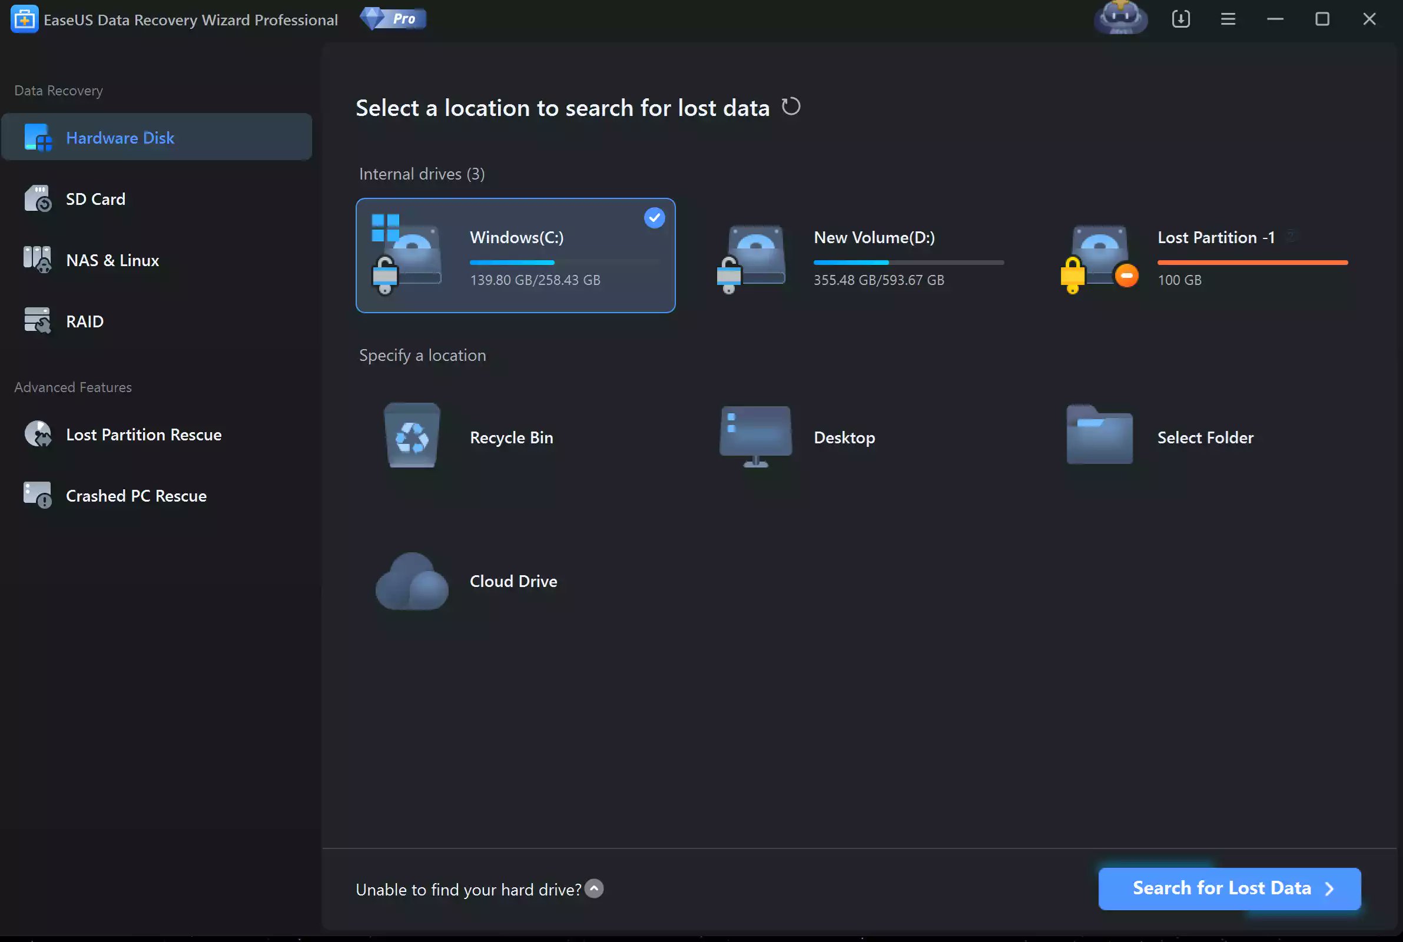The image size is (1403, 942).
Task: Open NAS & Linux recovery mode
Action: pos(112,260)
